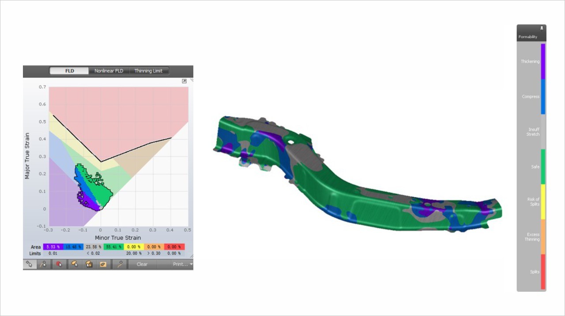The width and height of the screenshot is (565, 316).
Task: Select the point pick tool icon
Action: (x=30, y=264)
